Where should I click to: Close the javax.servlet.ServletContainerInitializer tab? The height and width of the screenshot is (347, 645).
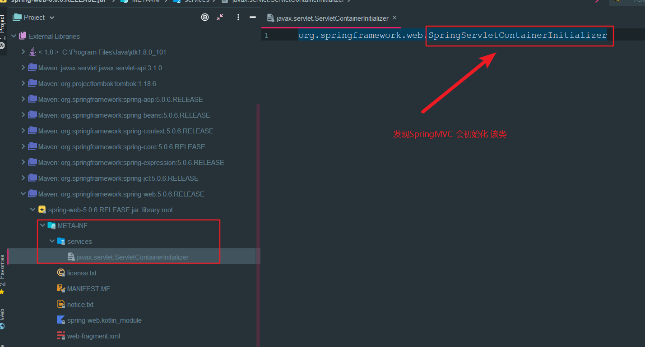394,18
